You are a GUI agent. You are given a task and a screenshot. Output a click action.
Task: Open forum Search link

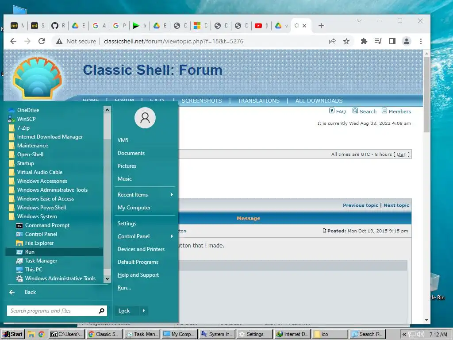click(x=365, y=111)
